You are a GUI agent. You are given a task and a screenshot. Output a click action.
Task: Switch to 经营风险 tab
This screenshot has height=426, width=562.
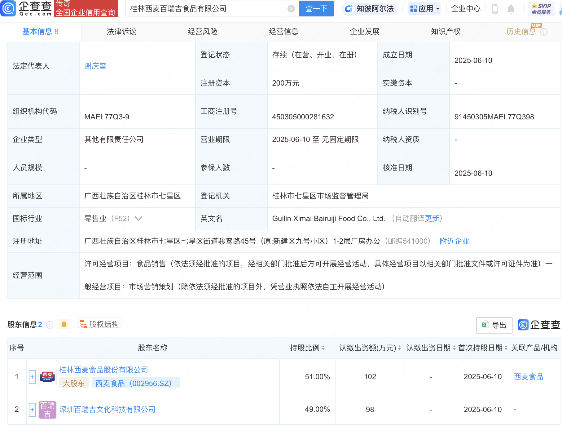pos(203,32)
